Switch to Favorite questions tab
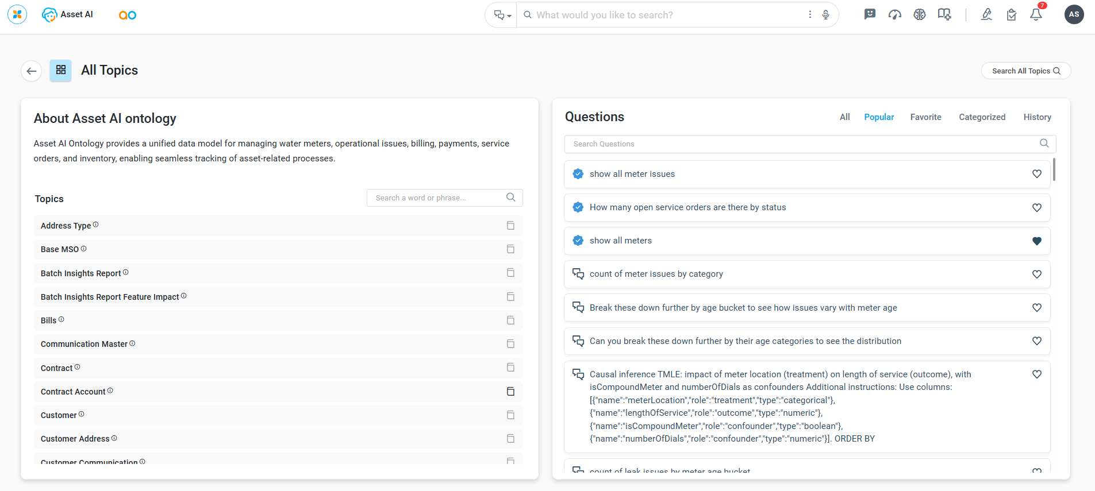Image resolution: width=1095 pixels, height=491 pixels. pyautogui.click(x=925, y=117)
